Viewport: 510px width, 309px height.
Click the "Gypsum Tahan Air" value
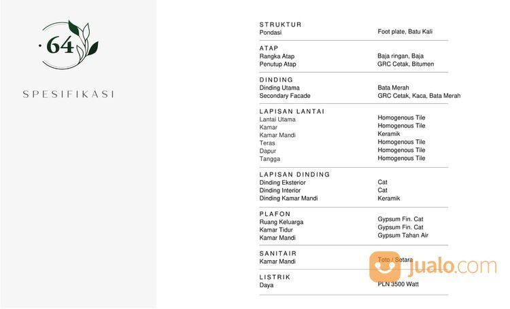coord(403,236)
